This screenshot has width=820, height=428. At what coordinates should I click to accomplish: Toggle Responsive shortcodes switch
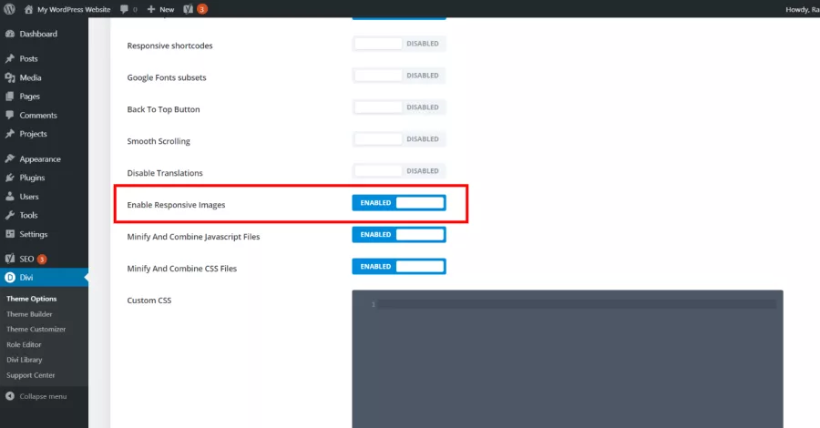coord(399,44)
